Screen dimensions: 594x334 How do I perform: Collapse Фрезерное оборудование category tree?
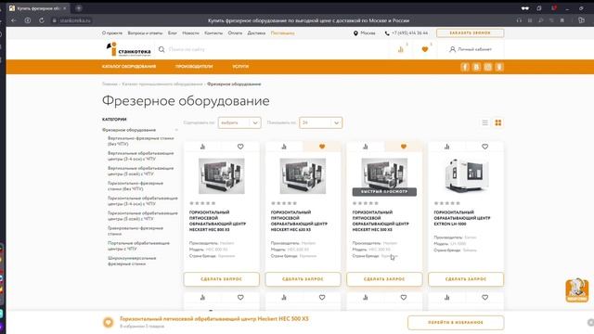click(x=176, y=130)
